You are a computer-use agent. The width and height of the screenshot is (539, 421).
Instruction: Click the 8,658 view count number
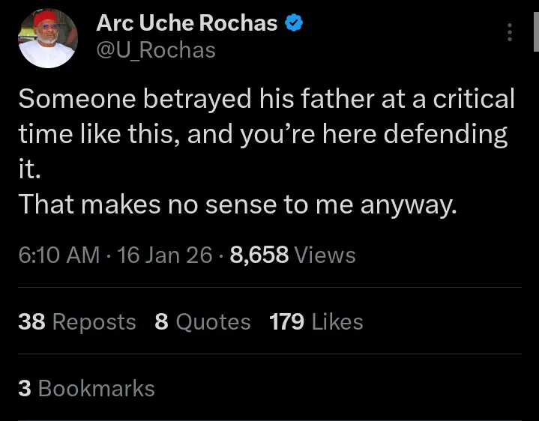(259, 255)
